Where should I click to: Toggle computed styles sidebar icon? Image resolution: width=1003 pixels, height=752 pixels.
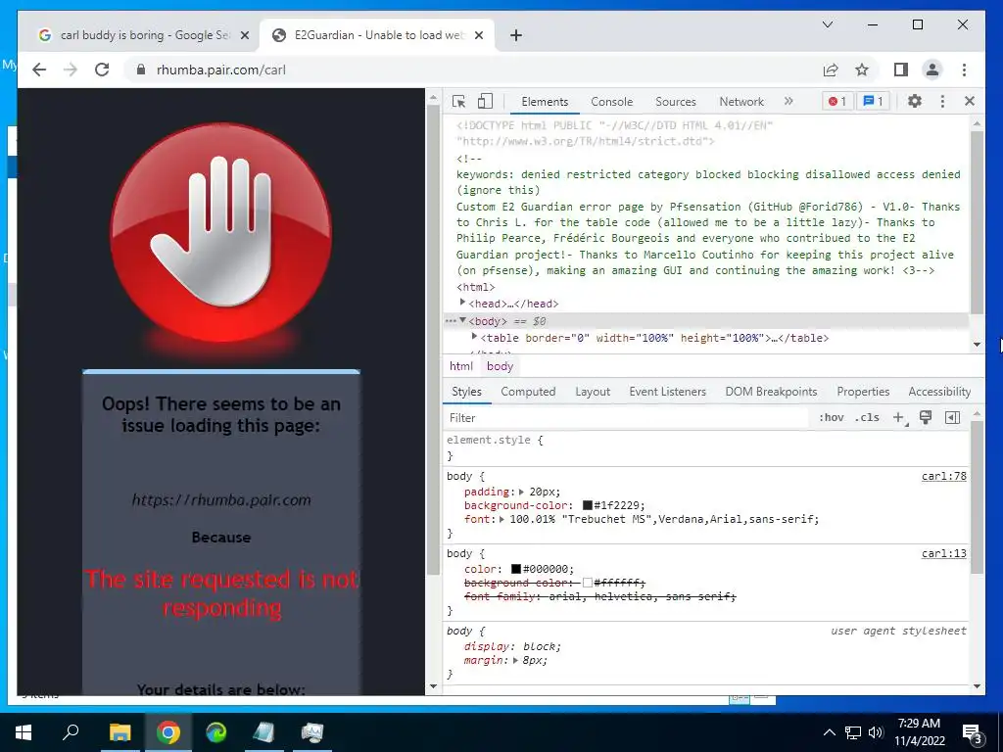tap(952, 417)
